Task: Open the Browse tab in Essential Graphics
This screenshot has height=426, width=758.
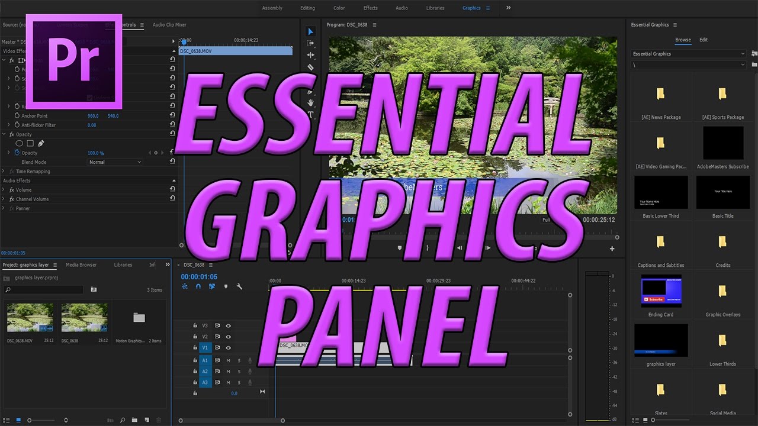Action: [x=683, y=40]
